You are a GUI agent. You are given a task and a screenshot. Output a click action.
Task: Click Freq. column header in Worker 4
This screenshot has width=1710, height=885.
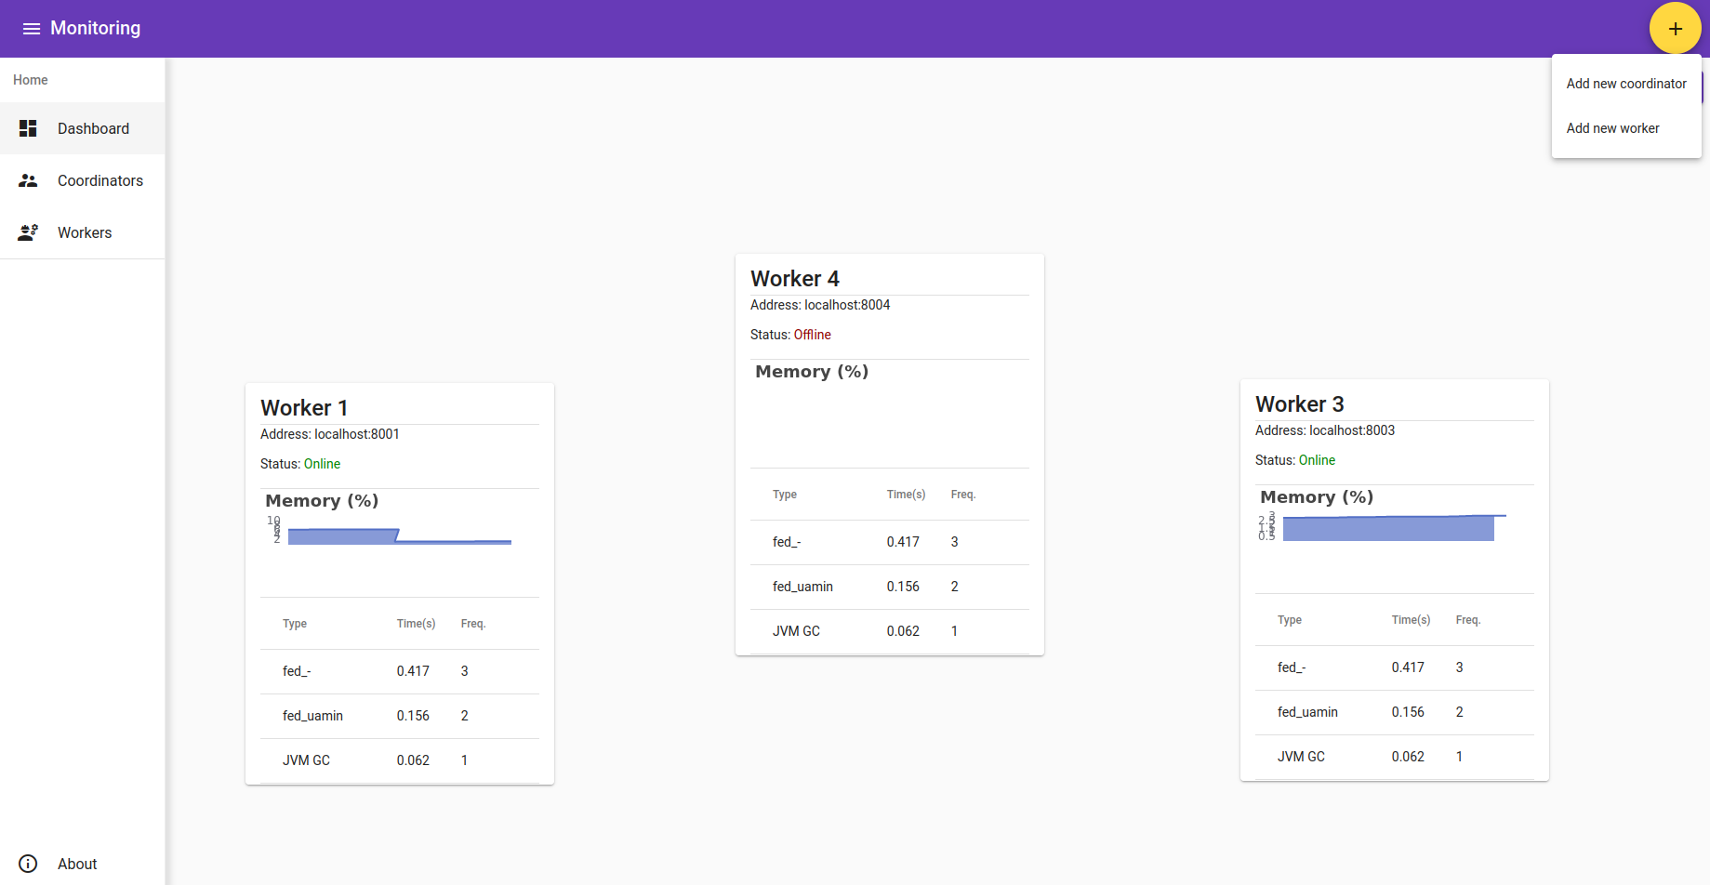pos(963,495)
